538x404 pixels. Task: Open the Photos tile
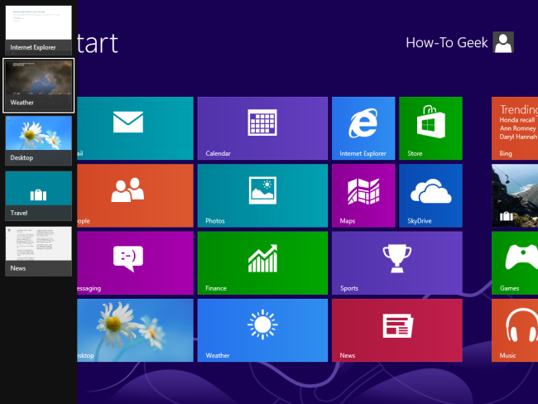(262, 195)
